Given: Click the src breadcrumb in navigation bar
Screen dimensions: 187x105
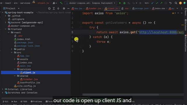Looking at the screenshot, I should [x=15, y=3].
